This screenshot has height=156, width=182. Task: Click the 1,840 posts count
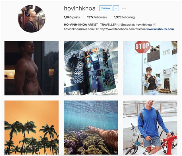[x=72, y=17]
